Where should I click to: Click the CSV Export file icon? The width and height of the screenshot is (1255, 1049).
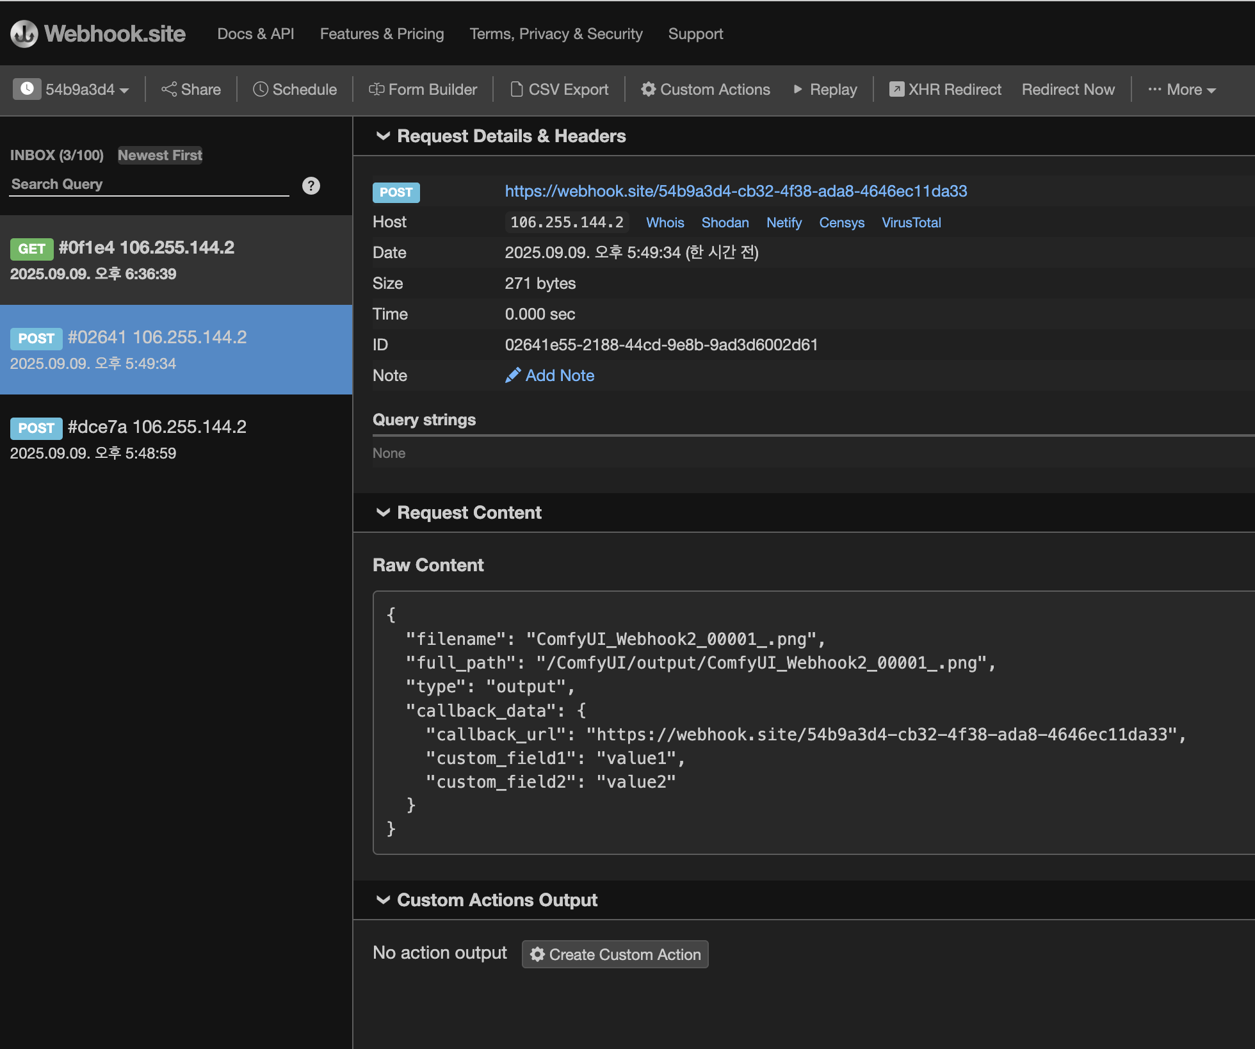pos(516,89)
